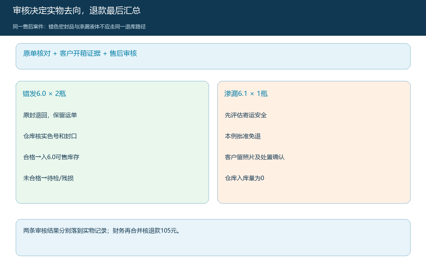Click the line 合格→入6.0可售库存
The height and width of the screenshot is (261, 426).
pos(51,157)
